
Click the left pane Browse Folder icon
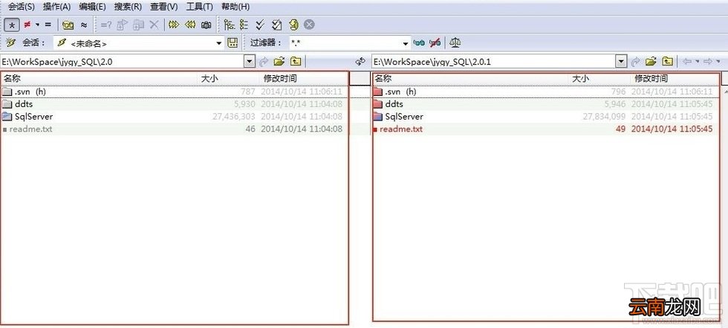(279, 61)
